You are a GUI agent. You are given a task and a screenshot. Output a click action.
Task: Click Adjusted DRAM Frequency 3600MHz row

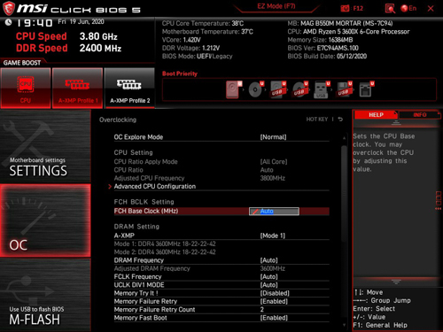(x=221, y=268)
